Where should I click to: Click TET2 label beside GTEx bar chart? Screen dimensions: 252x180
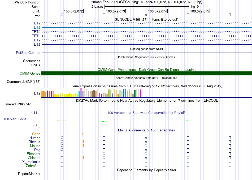pyautogui.click(x=36, y=93)
